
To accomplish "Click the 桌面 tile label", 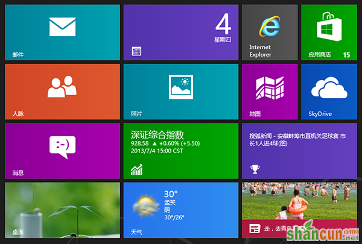I will 18,232.
